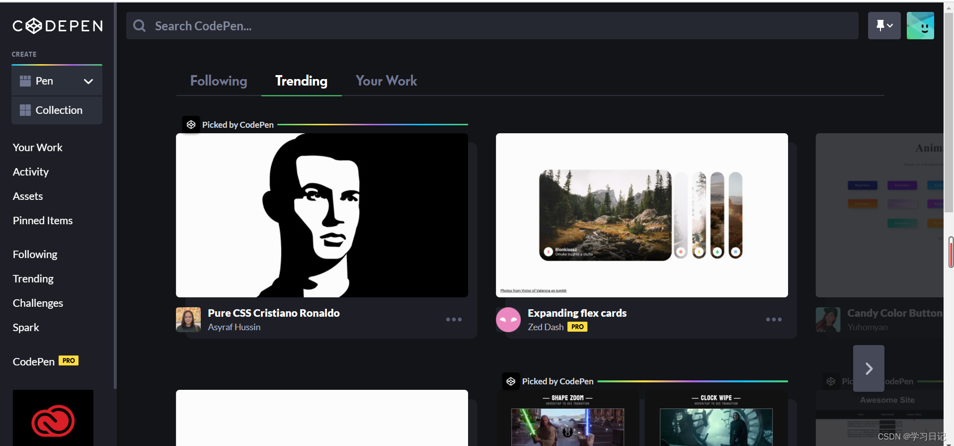Create a new Collection
The image size is (954, 446).
57,110
